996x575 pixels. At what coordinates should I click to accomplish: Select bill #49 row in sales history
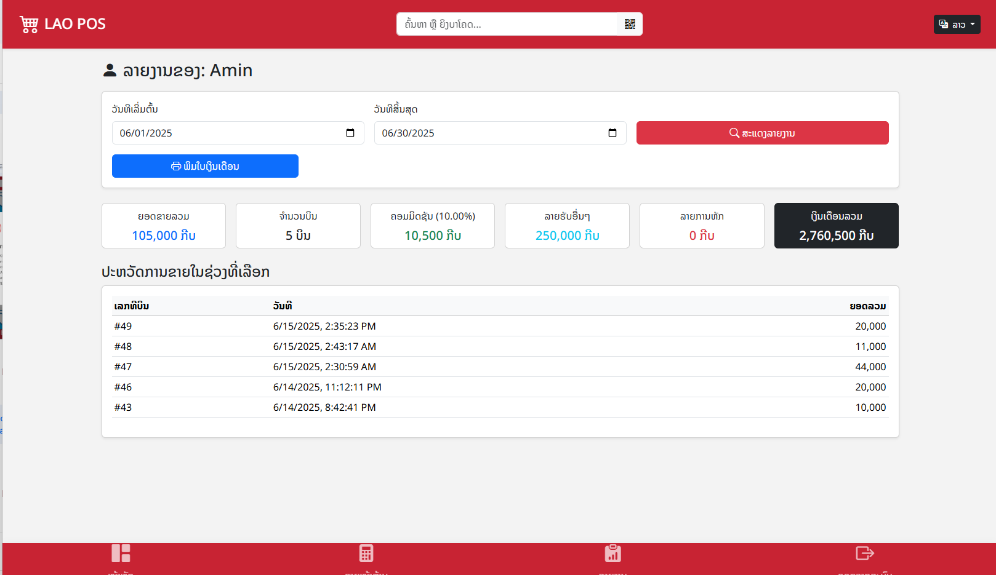pyautogui.click(x=500, y=326)
